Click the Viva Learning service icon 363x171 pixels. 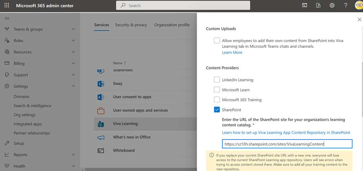[101, 124]
